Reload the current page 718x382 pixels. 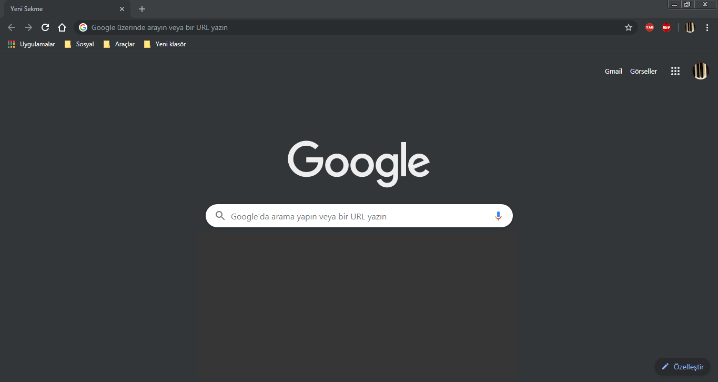[x=45, y=27]
